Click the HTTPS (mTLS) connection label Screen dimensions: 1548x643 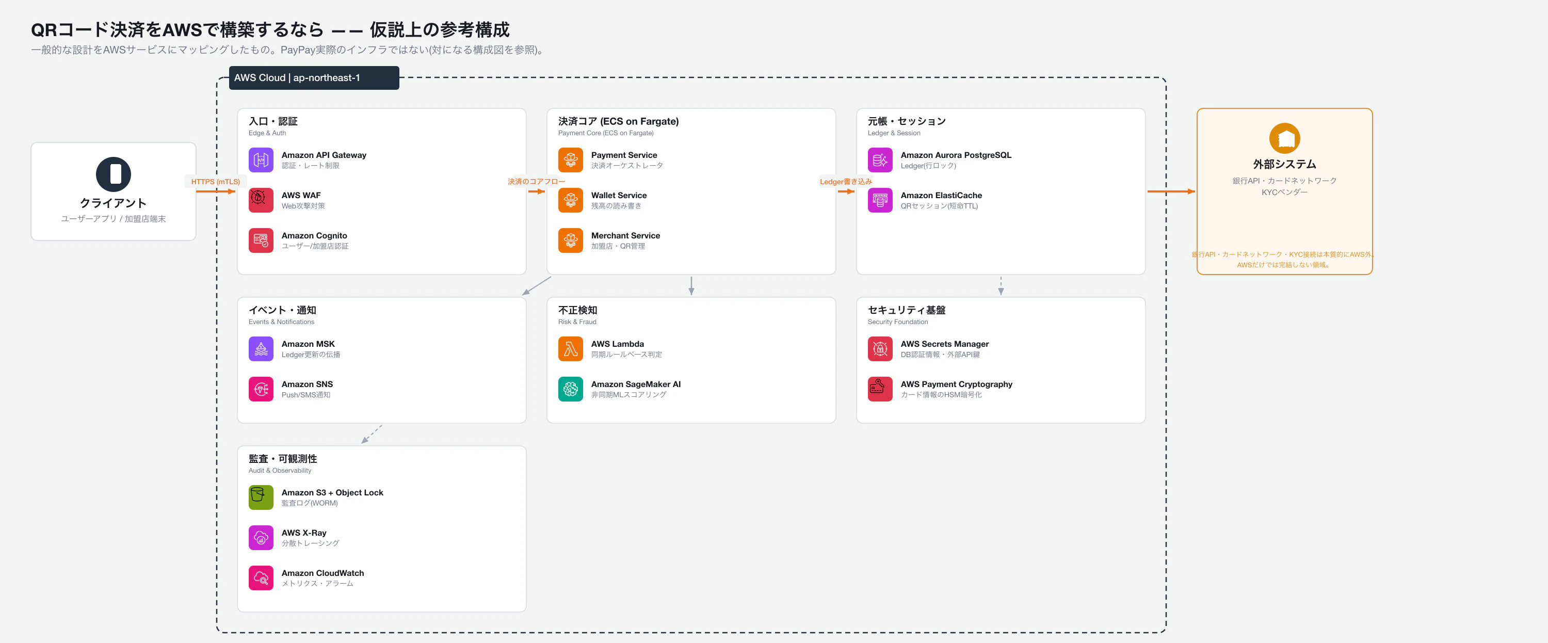215,182
